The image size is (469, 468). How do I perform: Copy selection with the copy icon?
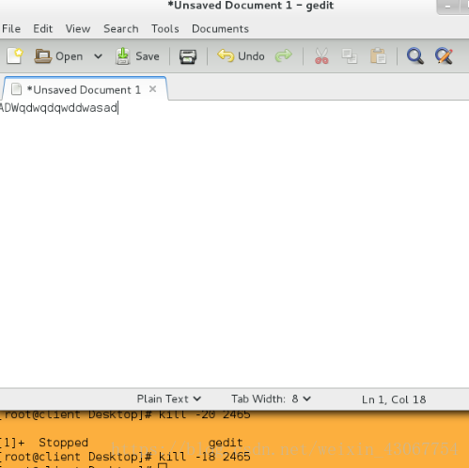point(350,56)
